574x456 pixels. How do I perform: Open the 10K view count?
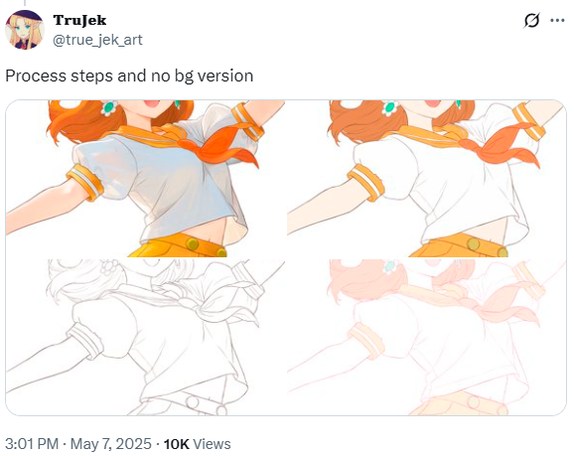pos(176,444)
